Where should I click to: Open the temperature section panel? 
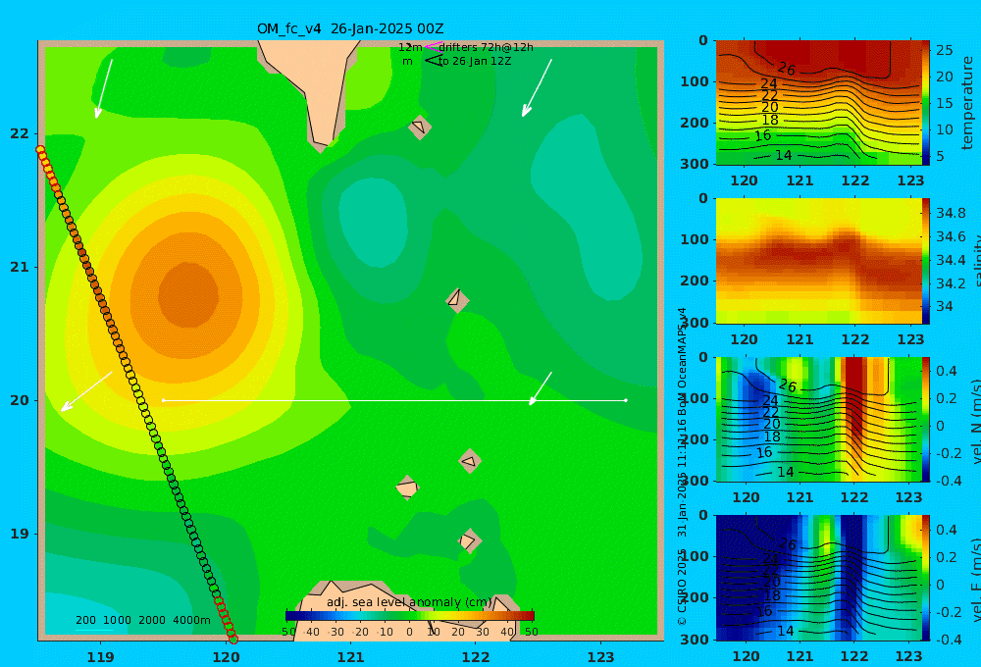pyautogui.click(x=819, y=103)
